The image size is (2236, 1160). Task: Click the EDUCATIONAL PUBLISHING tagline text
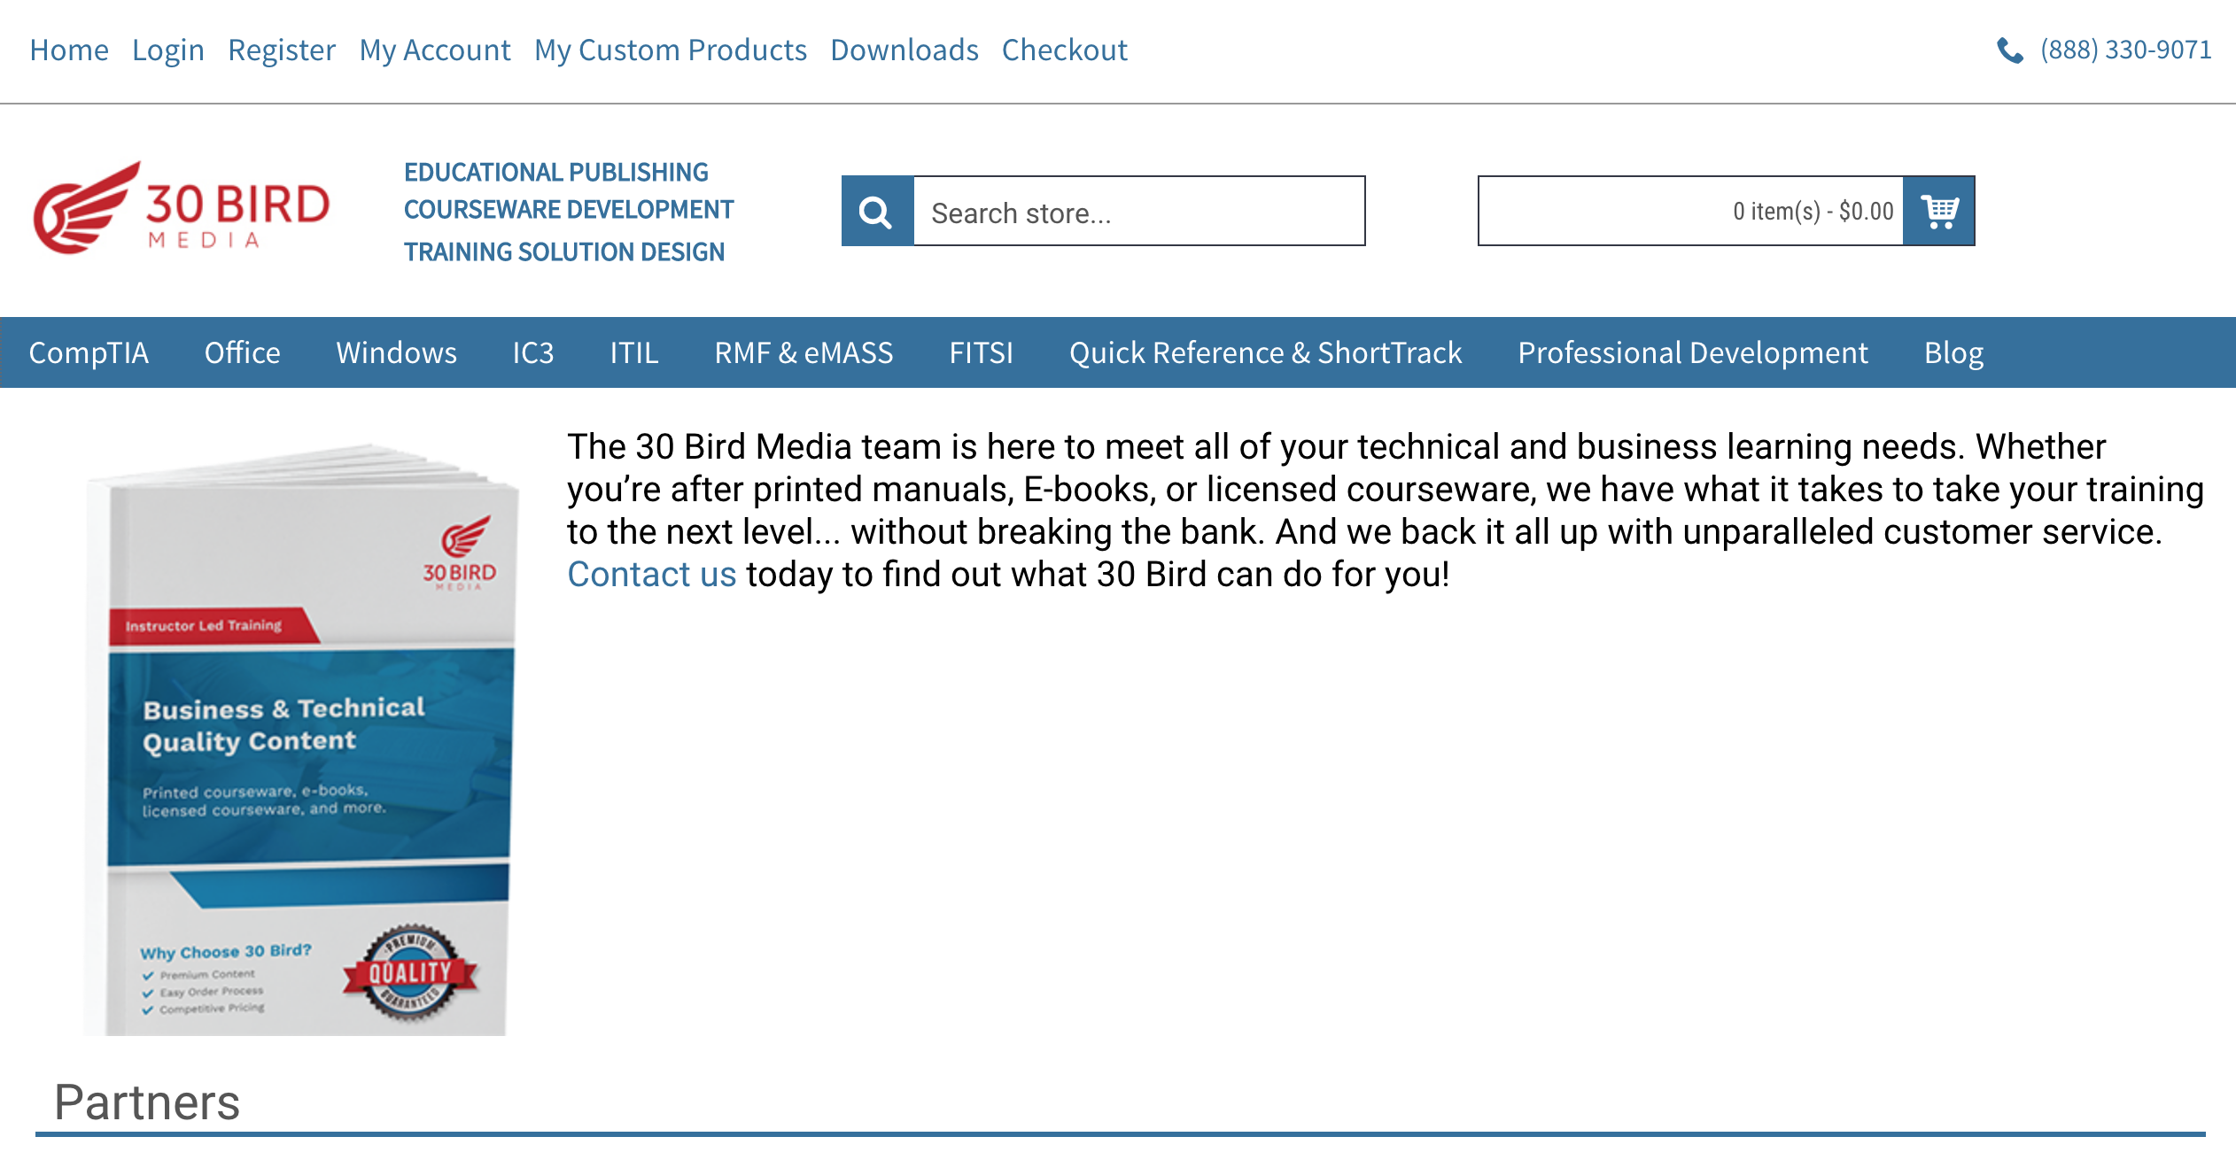[x=556, y=172]
